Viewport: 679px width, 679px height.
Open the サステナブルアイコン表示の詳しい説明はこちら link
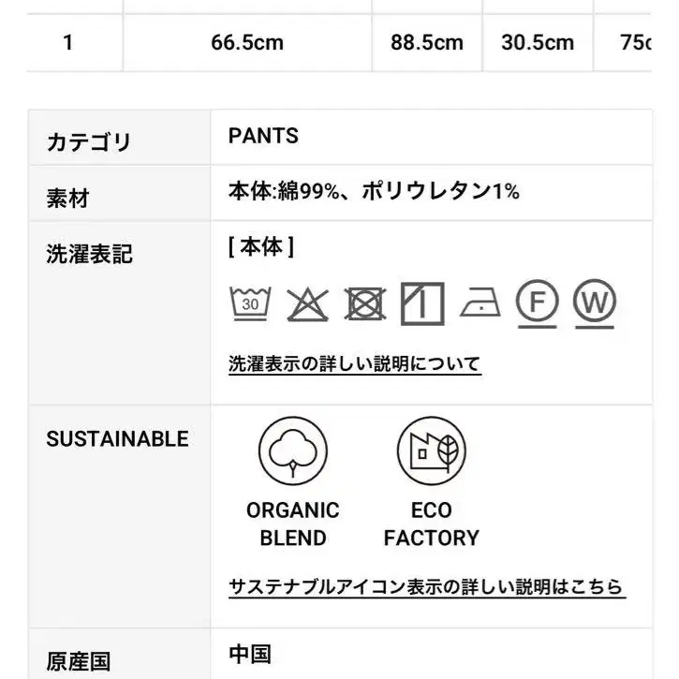pyautogui.click(x=426, y=587)
